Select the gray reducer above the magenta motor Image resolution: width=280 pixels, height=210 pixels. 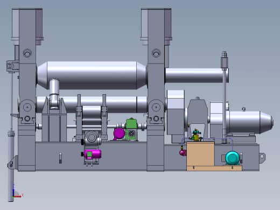coord(92,138)
